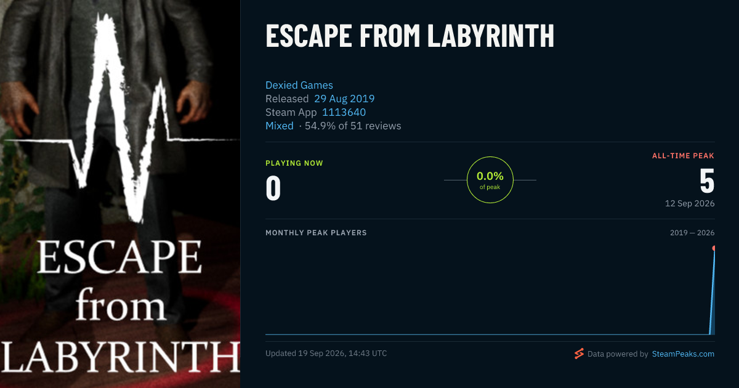Click the ESCAPE FROM LABYRINTH title heading

click(410, 36)
